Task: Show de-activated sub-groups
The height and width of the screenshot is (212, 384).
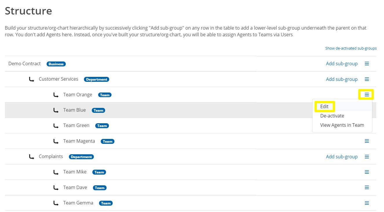Action: point(351,48)
